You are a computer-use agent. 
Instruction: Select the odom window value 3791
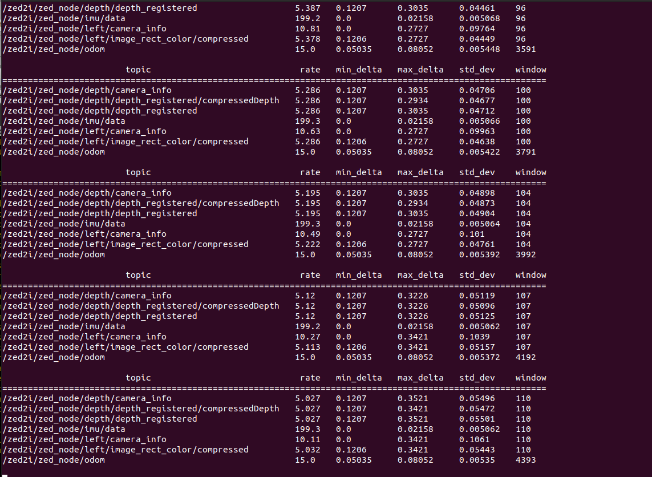click(525, 152)
